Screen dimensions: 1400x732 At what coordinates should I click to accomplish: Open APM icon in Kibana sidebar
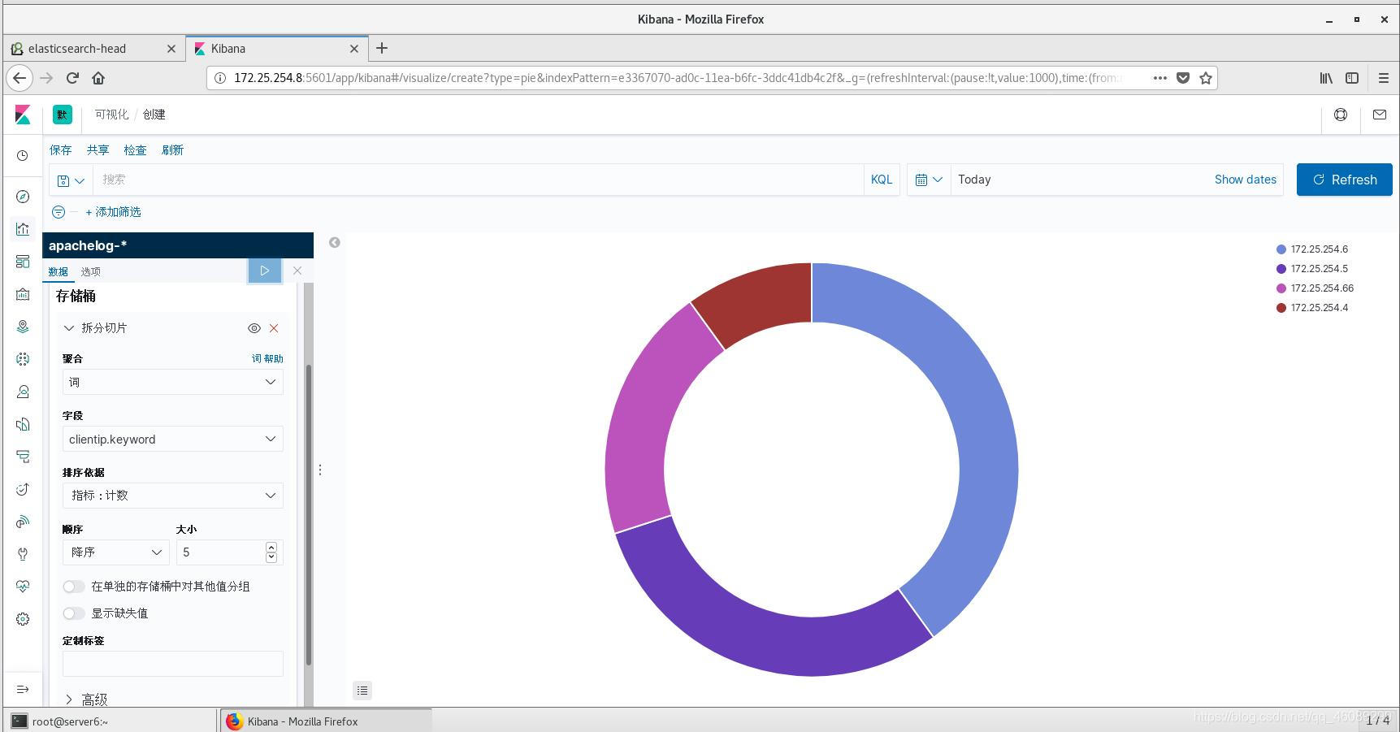point(23,457)
